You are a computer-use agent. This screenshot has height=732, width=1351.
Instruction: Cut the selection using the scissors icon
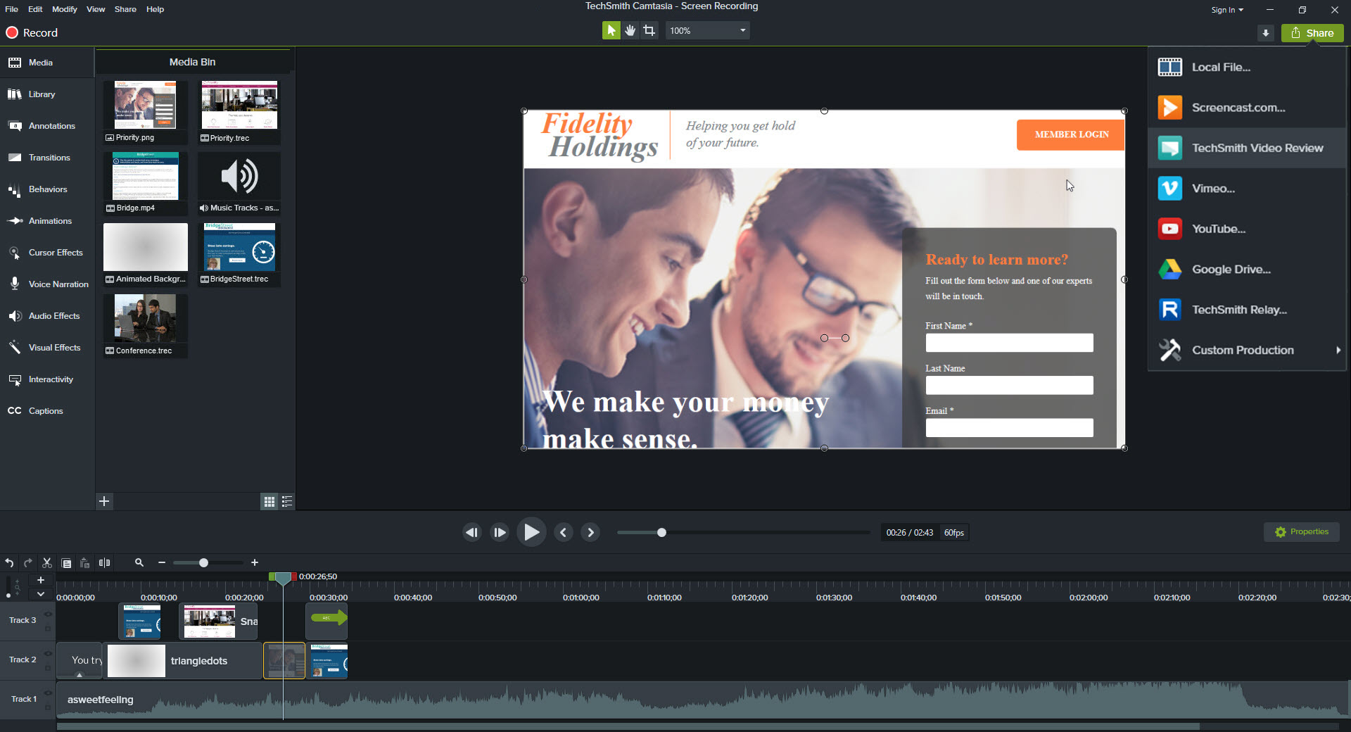pos(46,562)
